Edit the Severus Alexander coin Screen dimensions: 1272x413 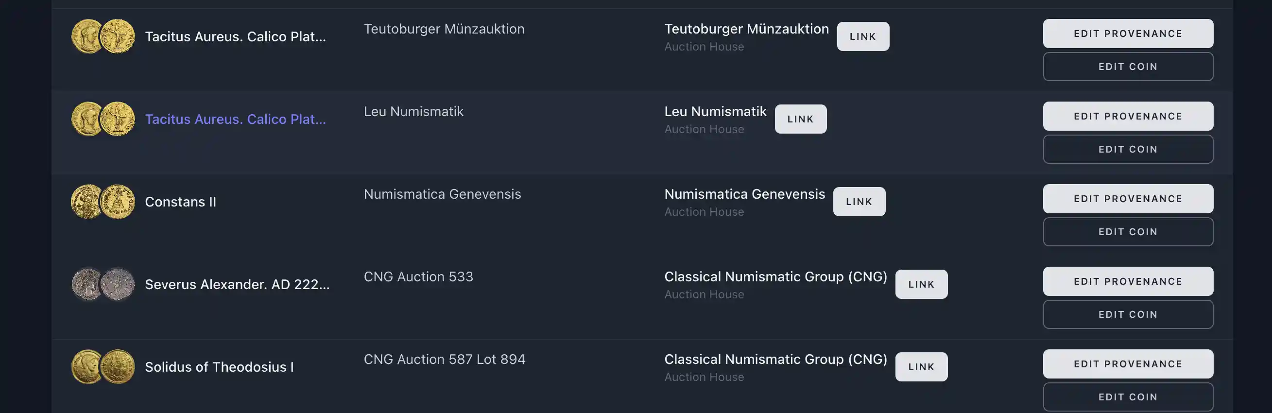[1128, 314]
